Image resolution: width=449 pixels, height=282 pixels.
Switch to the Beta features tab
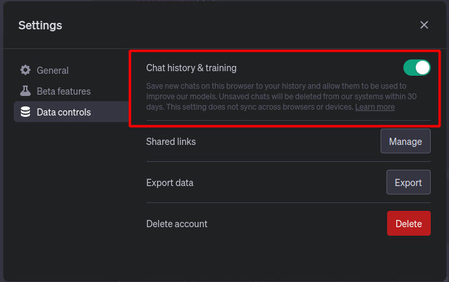coord(64,91)
